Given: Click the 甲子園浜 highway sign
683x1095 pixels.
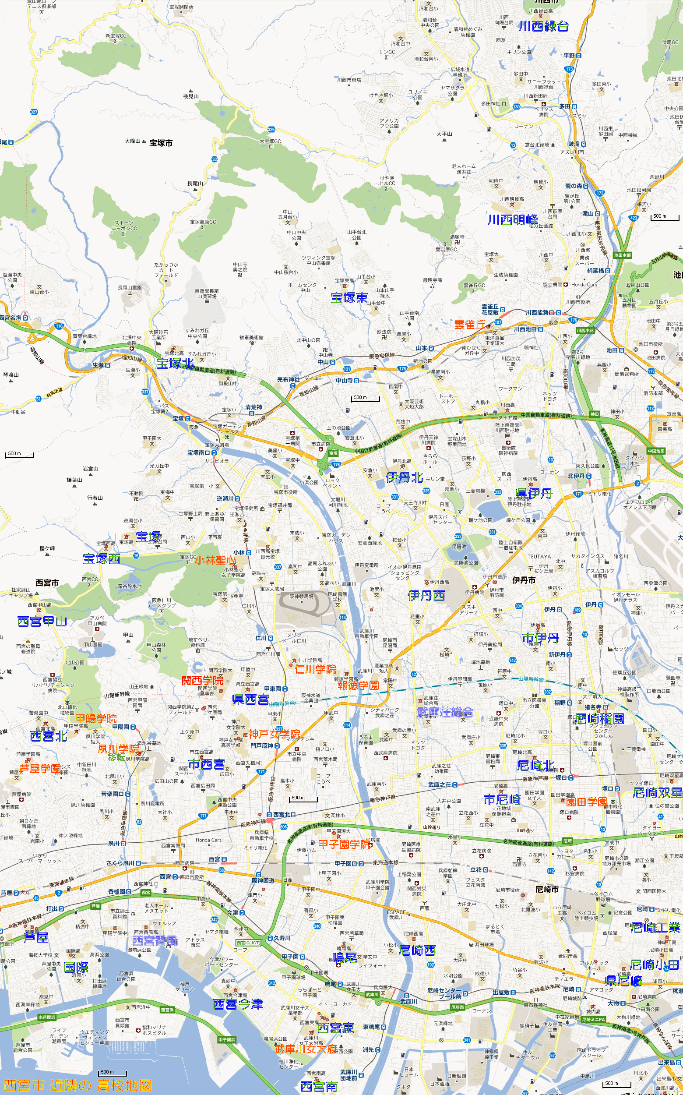Looking at the screenshot, I should [227, 1040].
